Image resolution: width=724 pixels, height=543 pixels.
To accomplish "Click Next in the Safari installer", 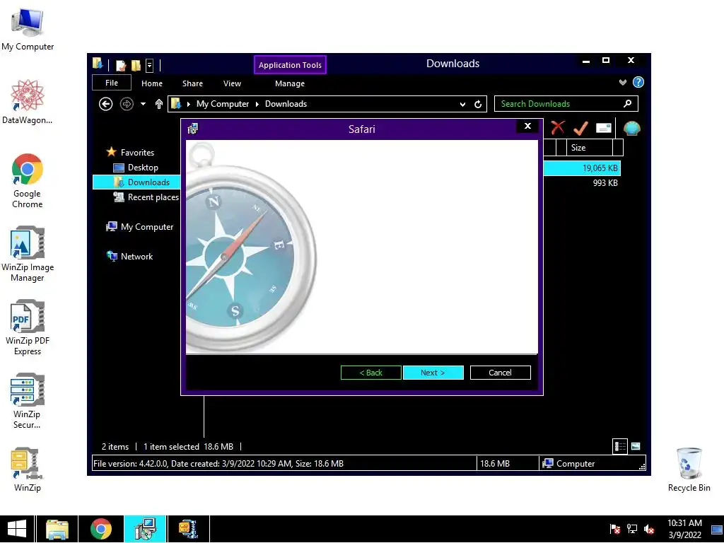I will (433, 373).
